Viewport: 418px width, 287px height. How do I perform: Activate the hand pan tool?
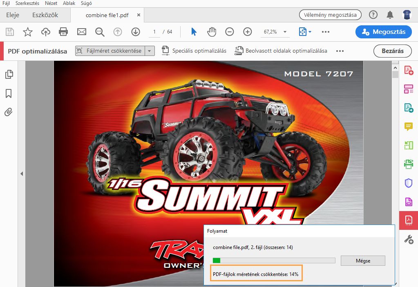(212, 32)
